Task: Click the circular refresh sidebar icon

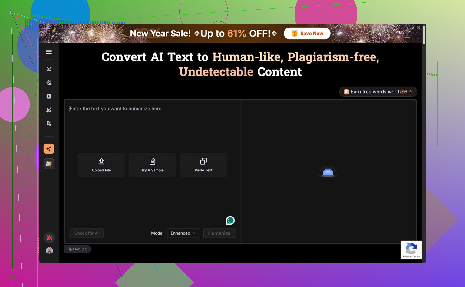Action: point(49,69)
